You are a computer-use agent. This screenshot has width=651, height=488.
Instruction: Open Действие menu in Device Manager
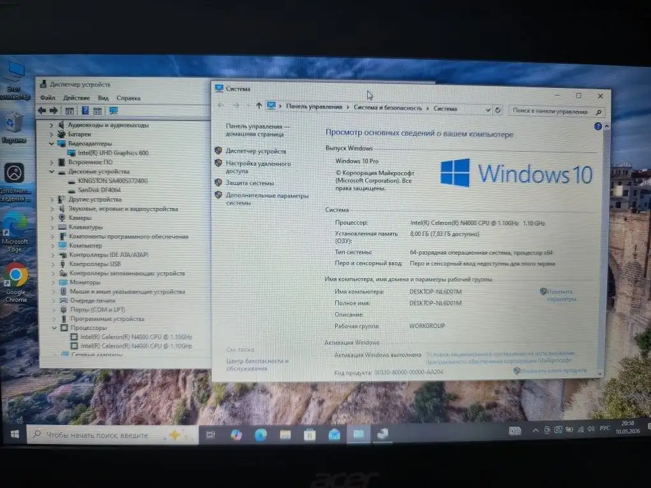(77, 98)
